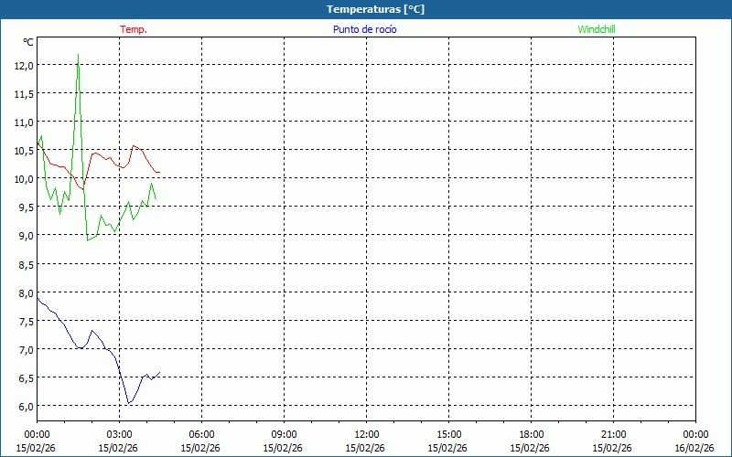
Task: Click the 09:00 time axis label
Action: (284, 434)
